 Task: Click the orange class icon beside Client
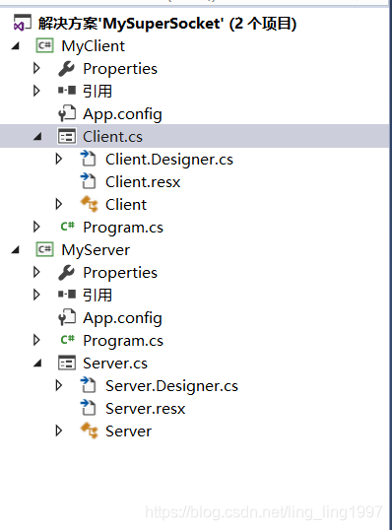coord(90,204)
